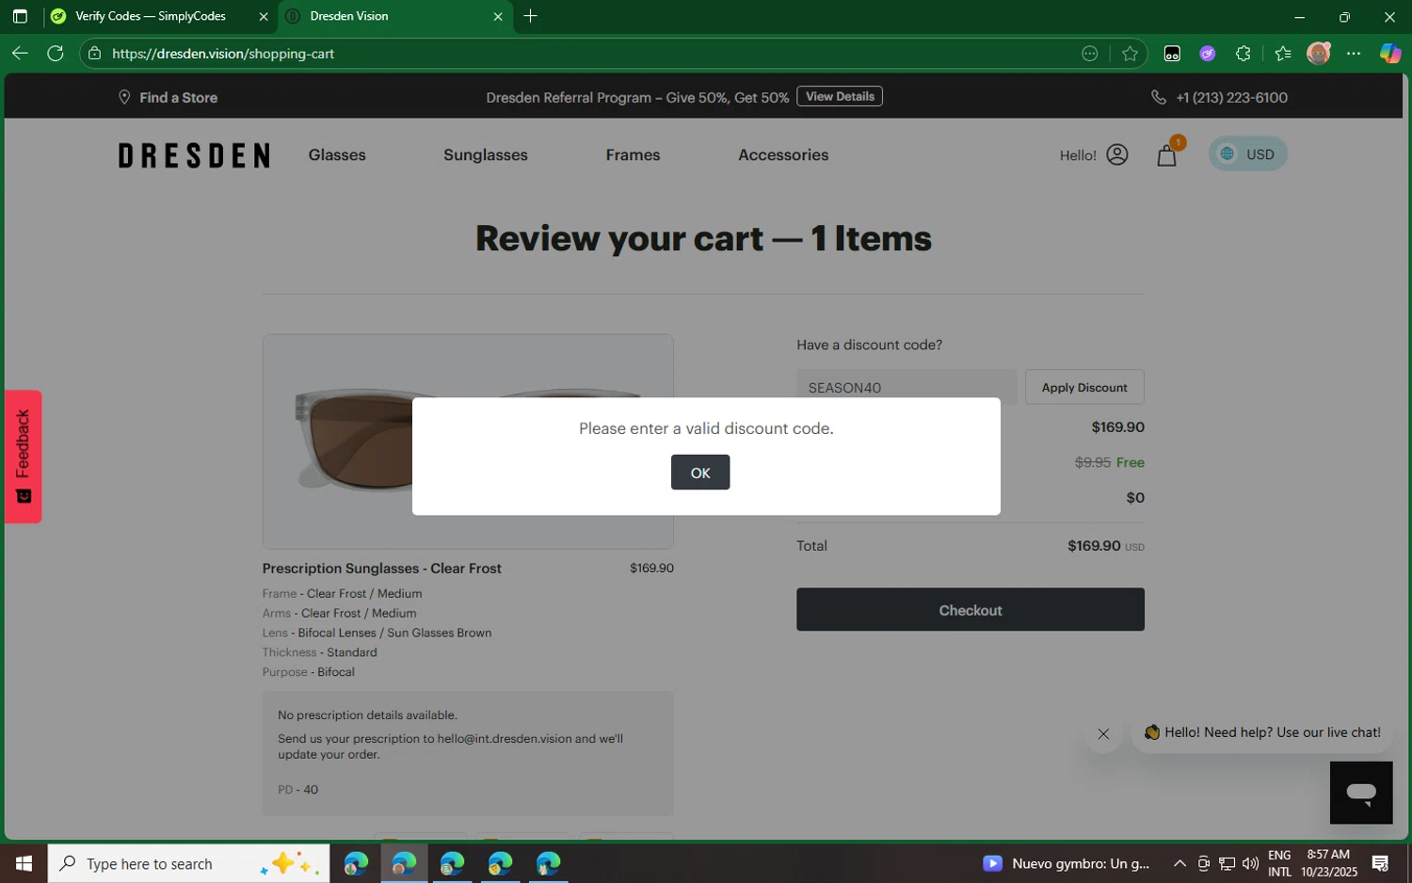Open the Glasses menu
1412x883 pixels.
(337, 154)
